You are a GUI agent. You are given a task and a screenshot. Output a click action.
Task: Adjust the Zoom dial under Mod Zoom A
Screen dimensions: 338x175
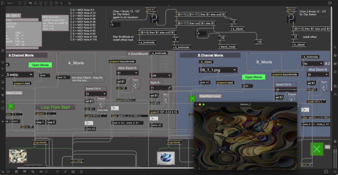(135, 85)
